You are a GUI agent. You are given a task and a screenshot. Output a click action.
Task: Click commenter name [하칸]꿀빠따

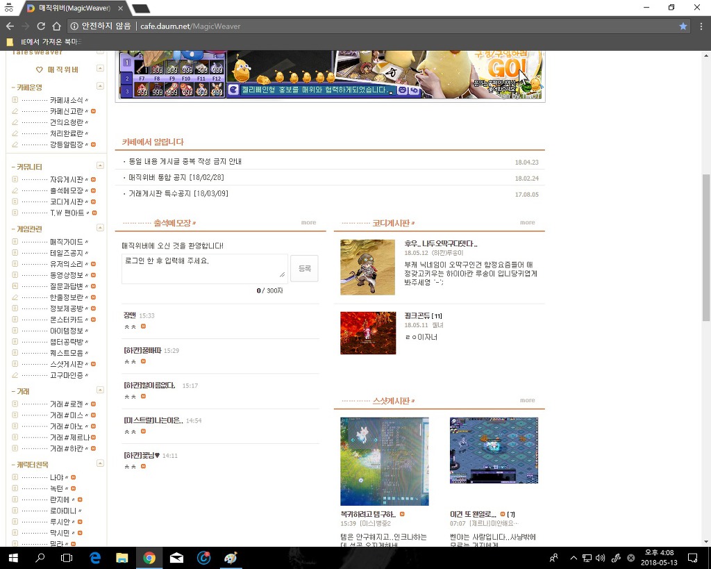tap(142, 350)
